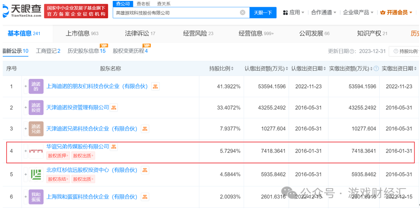This screenshot has width=420, height=210.
Task: Clear the search box text
Action: pos(243,13)
